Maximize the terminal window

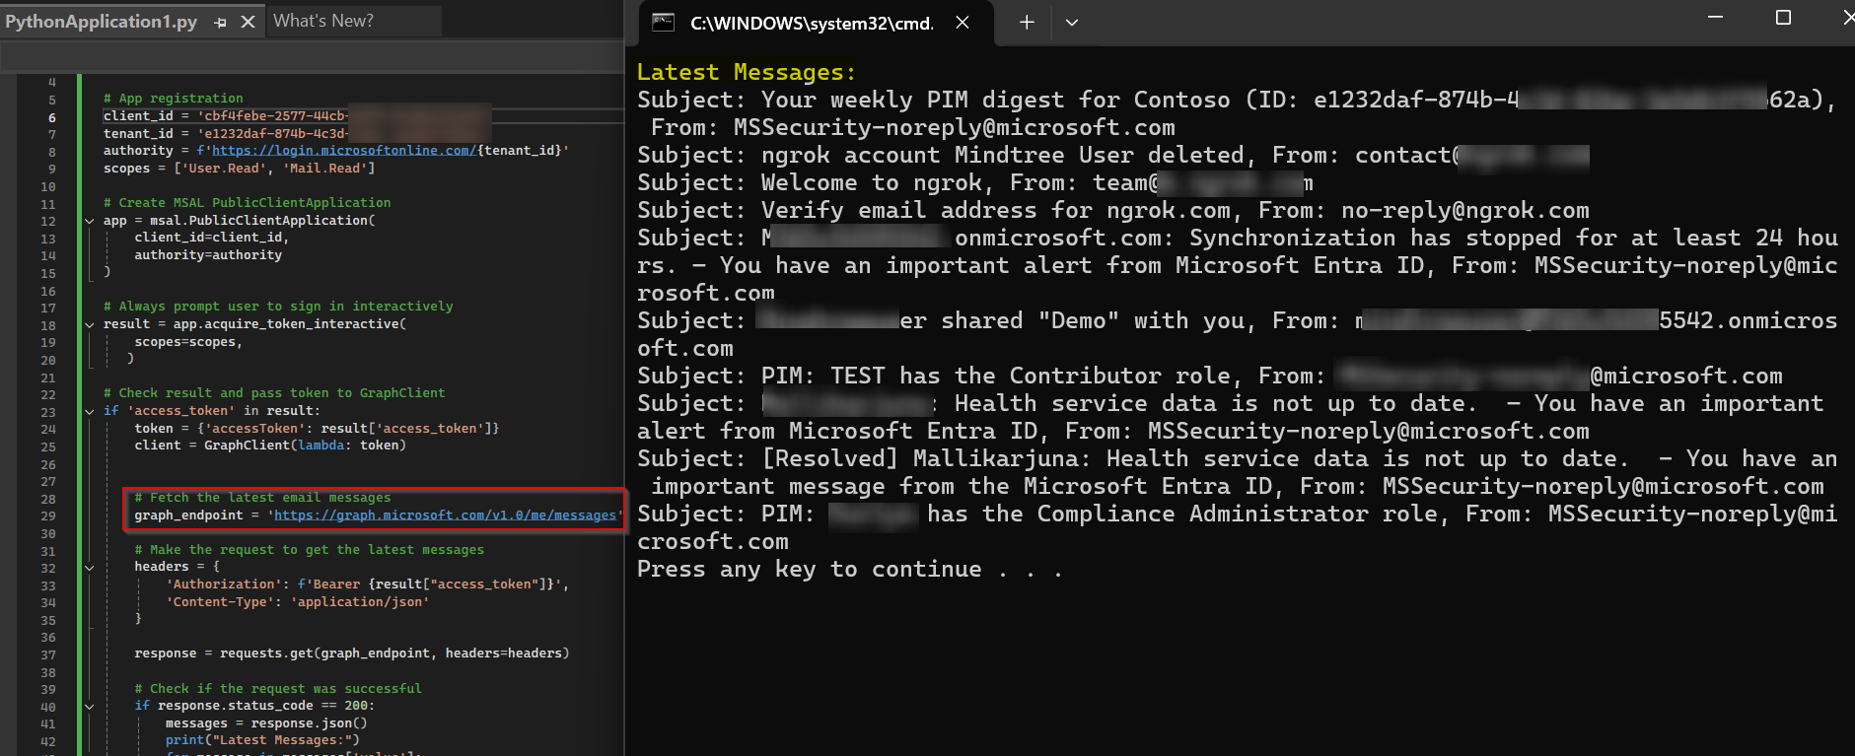(1782, 17)
